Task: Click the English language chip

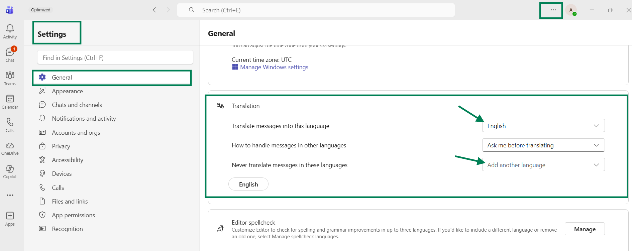Action: 248,184
